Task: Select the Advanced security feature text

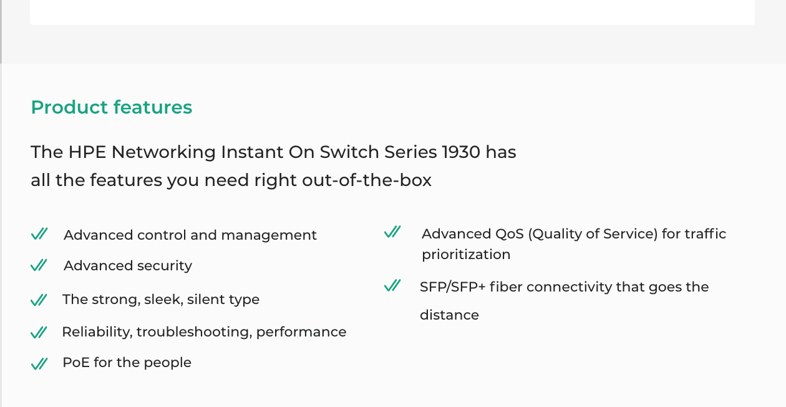Action: pos(128,266)
